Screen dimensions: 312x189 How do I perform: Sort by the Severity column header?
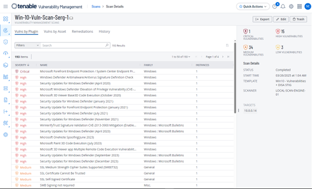[x=22, y=65]
